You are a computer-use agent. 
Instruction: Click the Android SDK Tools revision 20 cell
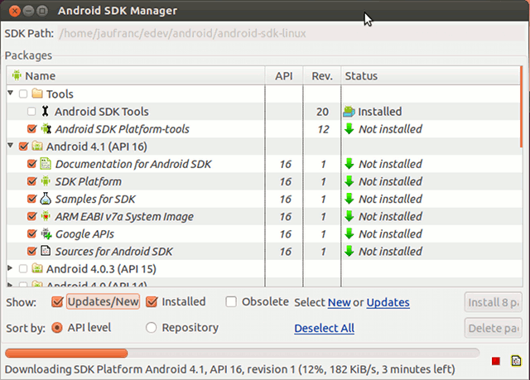pos(322,112)
